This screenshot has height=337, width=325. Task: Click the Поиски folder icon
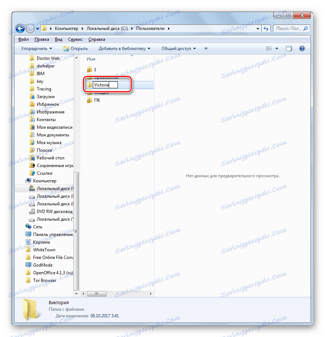[32, 150]
